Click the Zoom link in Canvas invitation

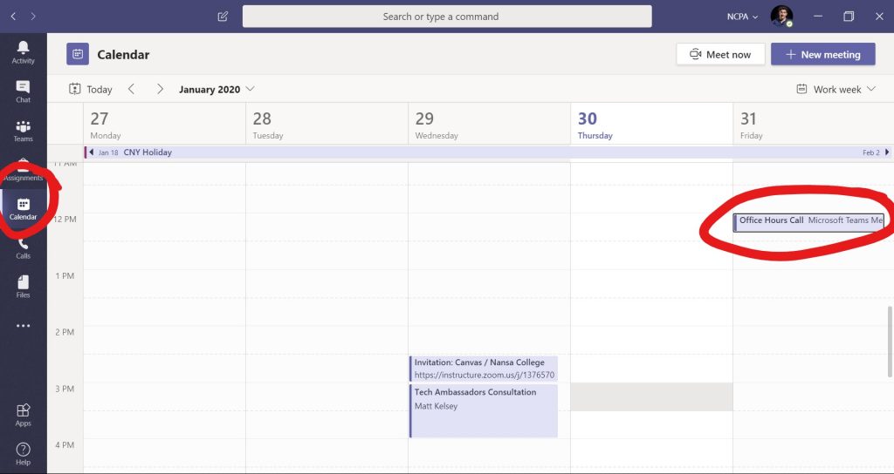(x=484, y=375)
